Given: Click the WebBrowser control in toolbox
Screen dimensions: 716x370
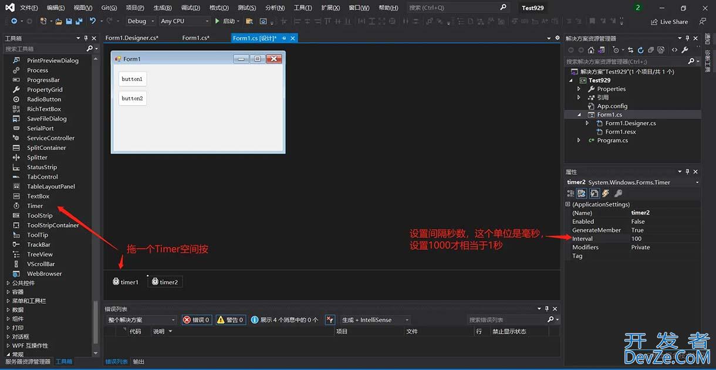Looking at the screenshot, I should 44,273.
